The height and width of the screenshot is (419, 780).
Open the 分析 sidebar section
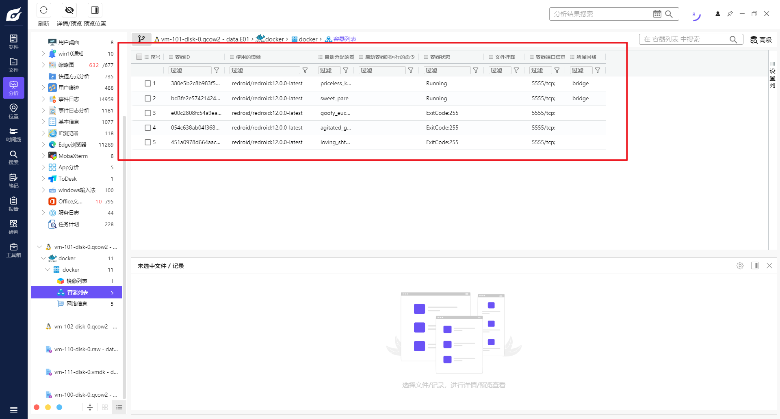point(13,88)
